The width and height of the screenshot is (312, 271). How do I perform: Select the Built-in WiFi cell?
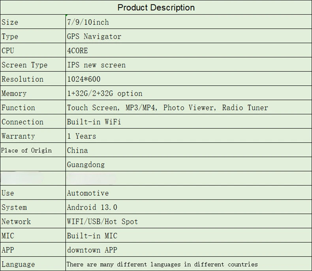click(x=188, y=121)
